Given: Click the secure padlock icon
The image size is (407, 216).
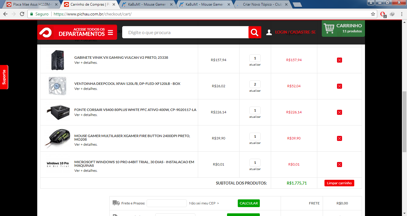Looking at the screenshot, I should (x=32, y=14).
